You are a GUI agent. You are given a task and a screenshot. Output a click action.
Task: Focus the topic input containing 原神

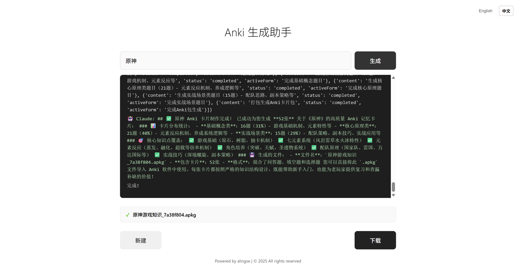[235, 61]
